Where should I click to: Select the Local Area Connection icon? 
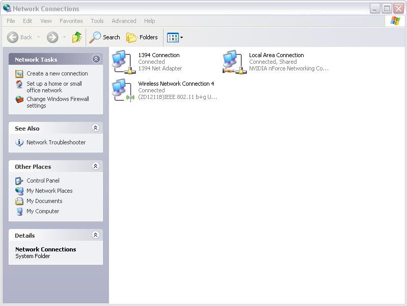pos(234,62)
